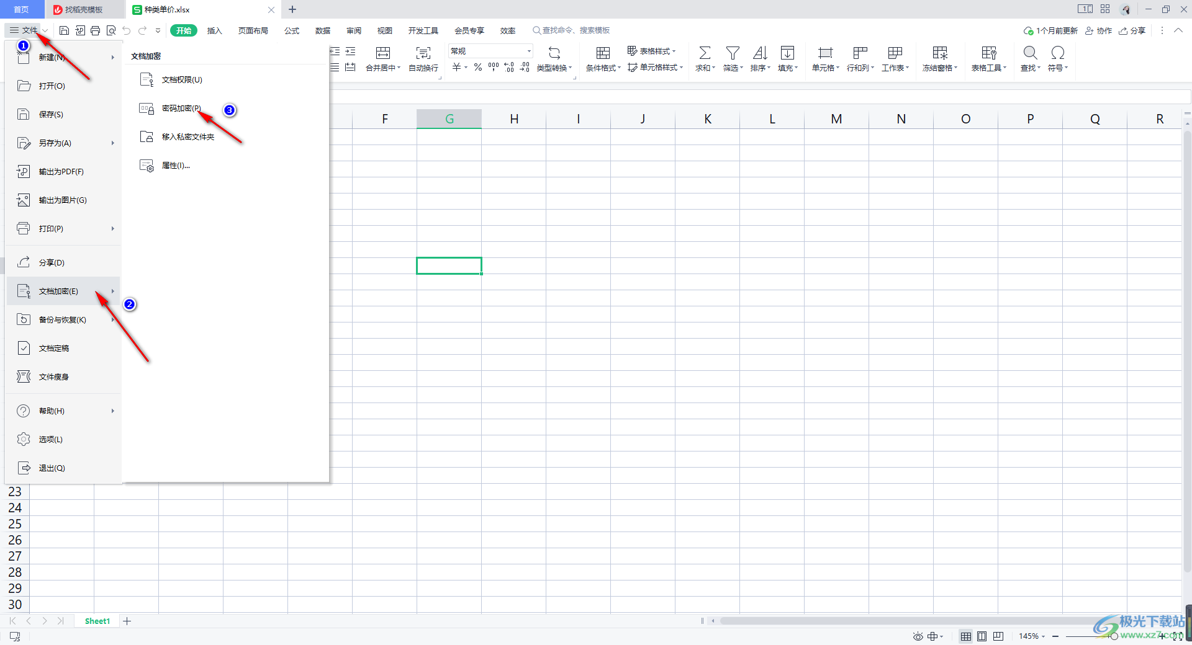Select Properties (属性) menu entry
Screen dimensions: 1192x645
176,166
